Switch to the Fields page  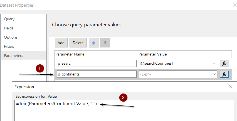pos(9,28)
